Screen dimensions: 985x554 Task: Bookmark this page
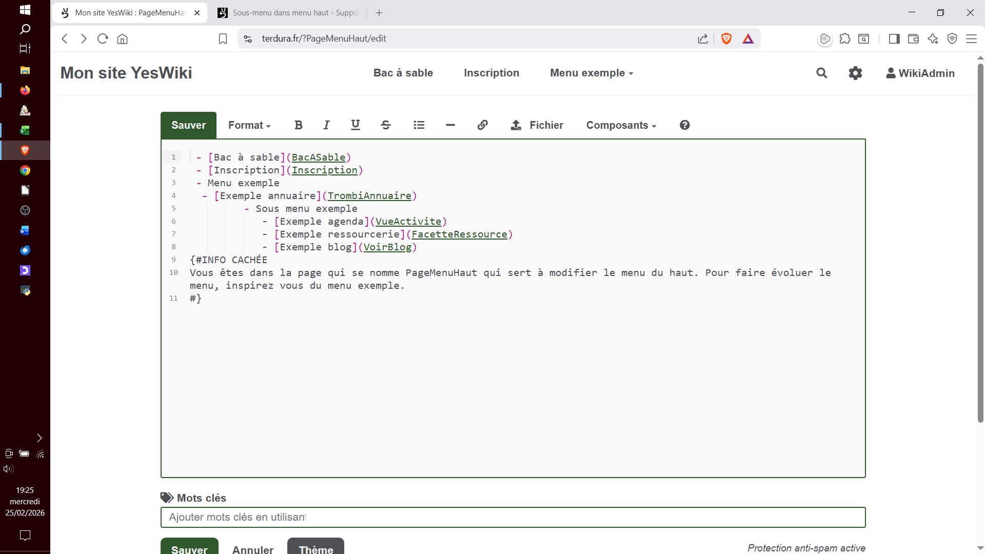[x=223, y=38]
